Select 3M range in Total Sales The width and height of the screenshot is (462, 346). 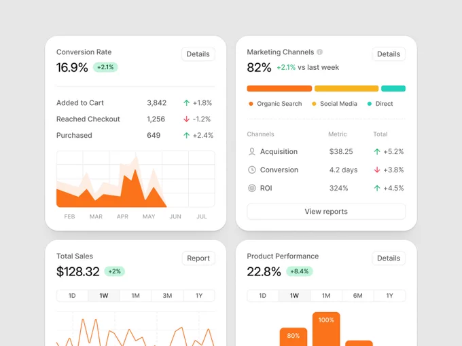click(167, 296)
